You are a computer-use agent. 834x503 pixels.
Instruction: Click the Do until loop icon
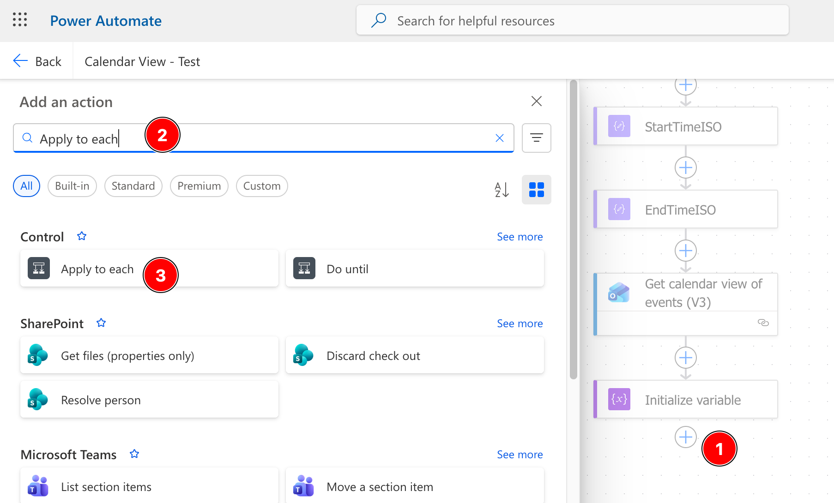click(x=304, y=269)
